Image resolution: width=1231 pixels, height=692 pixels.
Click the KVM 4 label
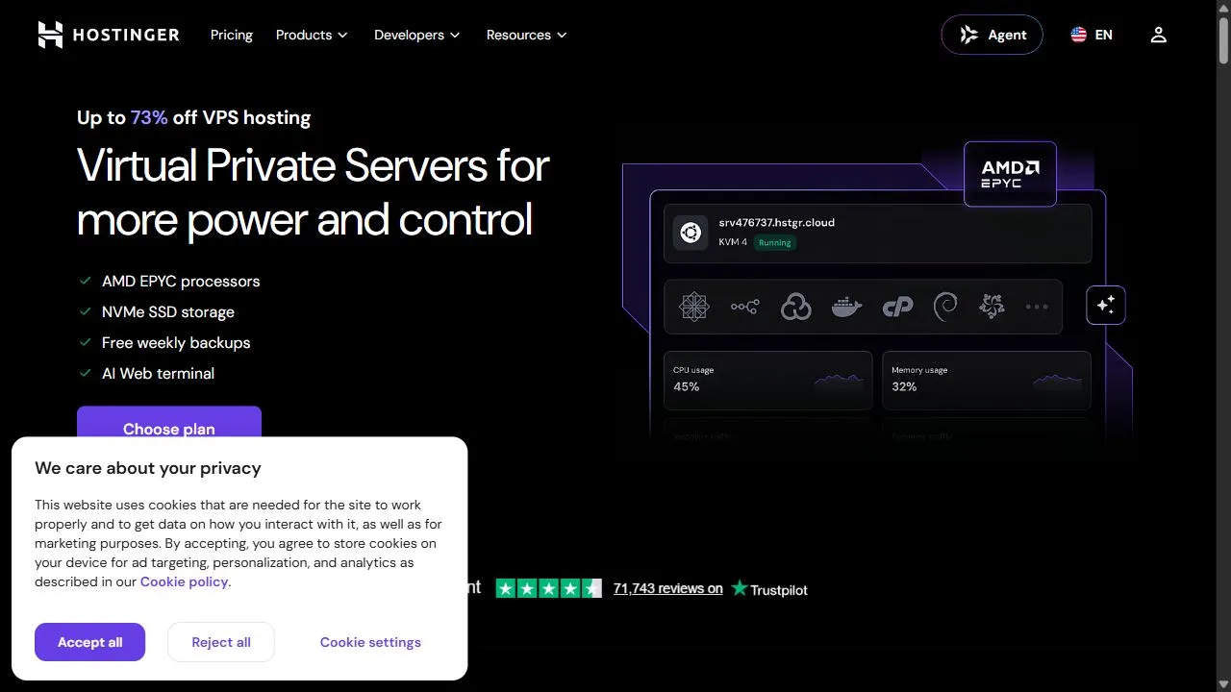(x=733, y=242)
